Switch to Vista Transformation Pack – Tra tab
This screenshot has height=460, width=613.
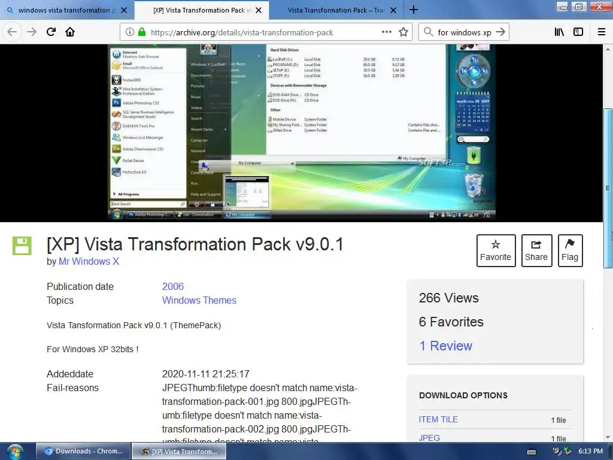coord(336,10)
